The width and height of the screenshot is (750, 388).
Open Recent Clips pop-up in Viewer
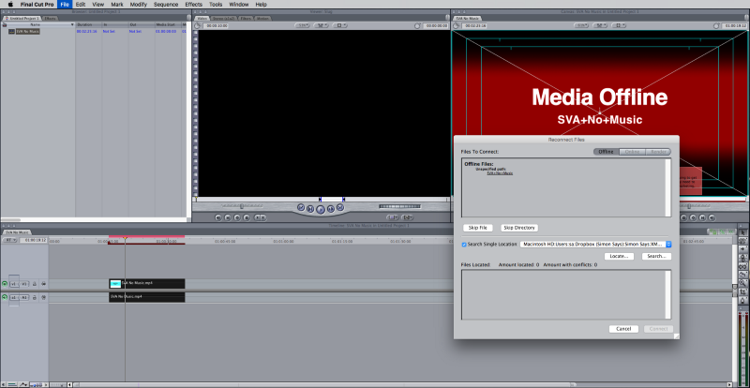coord(392,217)
